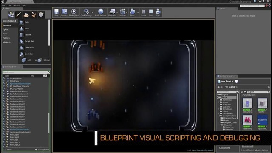
Task: Open World Settings in the toolbar
Action: coord(101,12)
